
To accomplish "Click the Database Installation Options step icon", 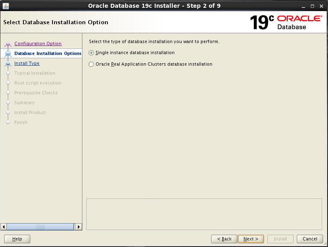I will 8,54.
